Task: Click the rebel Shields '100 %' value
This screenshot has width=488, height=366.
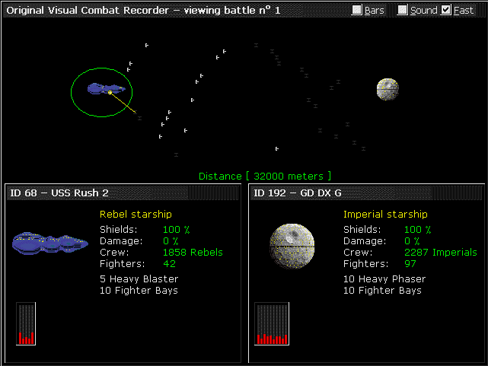Action: coord(176,230)
